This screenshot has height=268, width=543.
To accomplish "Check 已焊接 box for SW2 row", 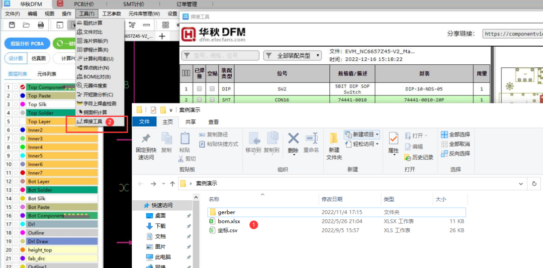I will (x=199, y=89).
